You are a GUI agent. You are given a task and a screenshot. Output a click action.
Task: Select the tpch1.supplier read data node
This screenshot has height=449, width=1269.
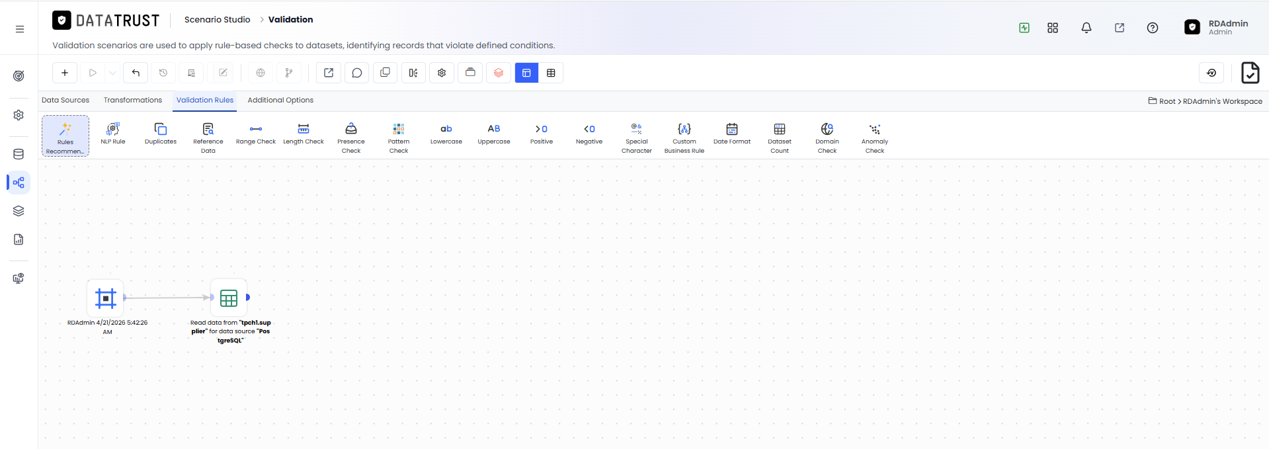(229, 298)
